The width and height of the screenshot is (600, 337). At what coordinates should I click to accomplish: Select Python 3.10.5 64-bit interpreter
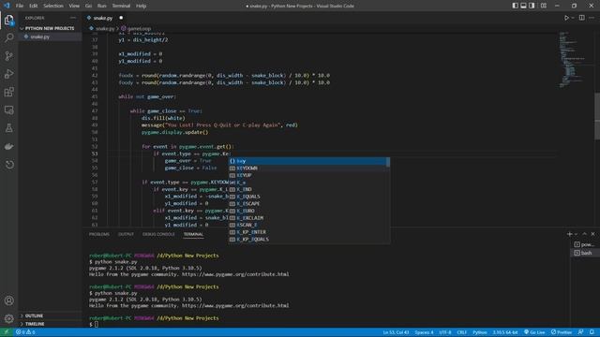(505, 332)
